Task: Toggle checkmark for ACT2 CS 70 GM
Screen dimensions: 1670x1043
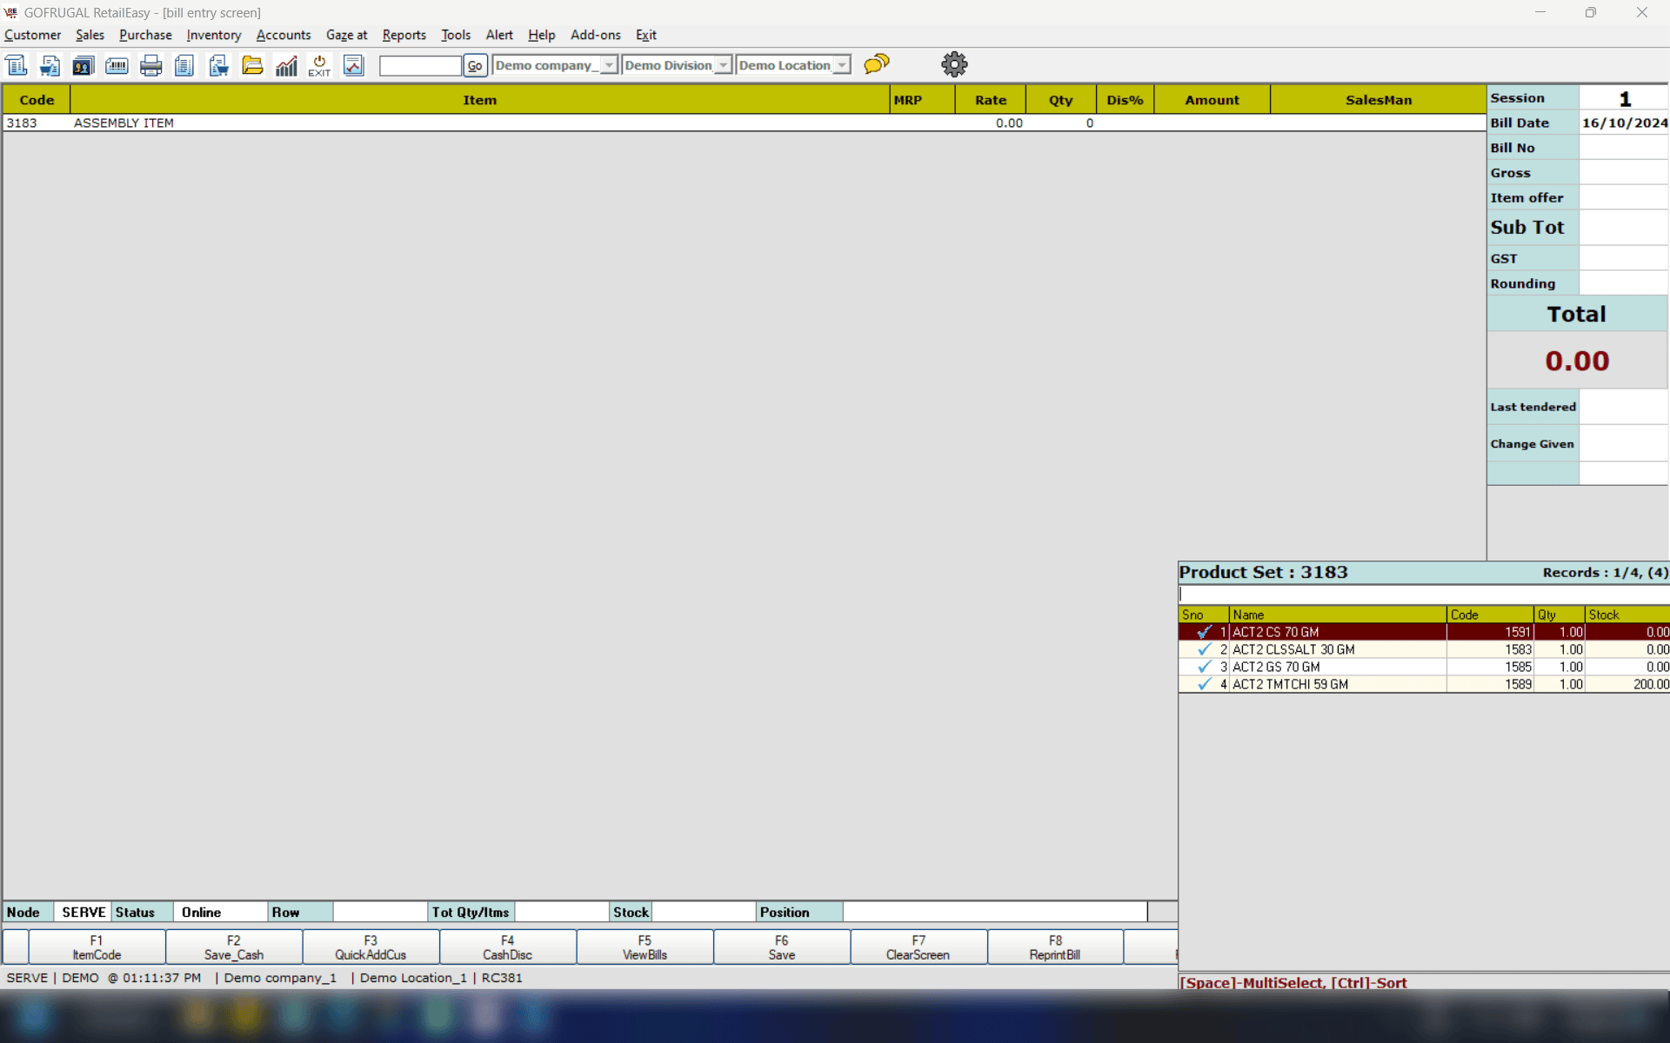Action: [x=1204, y=632]
